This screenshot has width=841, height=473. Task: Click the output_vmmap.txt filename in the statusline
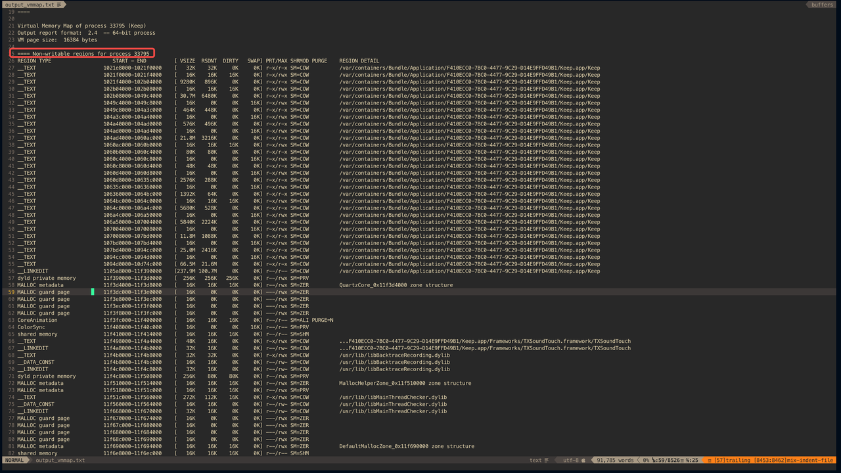(x=60, y=461)
